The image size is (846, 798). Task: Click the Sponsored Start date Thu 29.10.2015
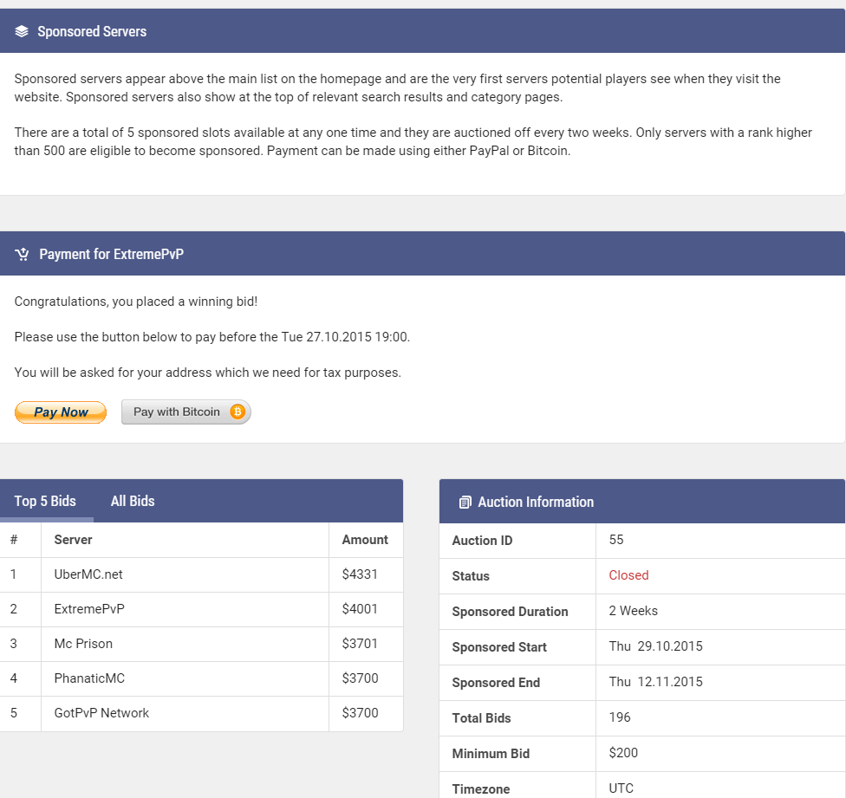[x=655, y=646]
